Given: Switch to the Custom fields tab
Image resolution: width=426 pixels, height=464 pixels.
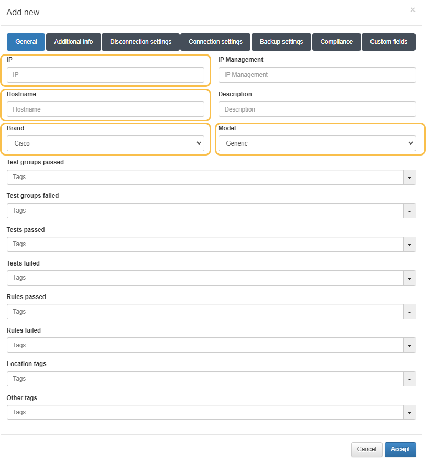Looking at the screenshot, I should [388, 42].
